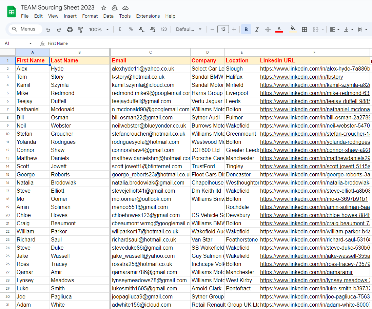The image size is (372, 309).
Task: Decrease font size with minus button
Action: [212, 29]
